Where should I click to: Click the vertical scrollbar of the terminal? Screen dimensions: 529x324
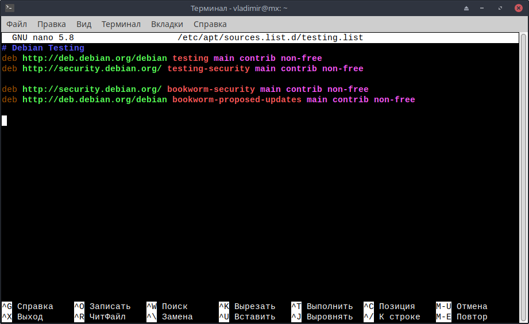pos(523,177)
